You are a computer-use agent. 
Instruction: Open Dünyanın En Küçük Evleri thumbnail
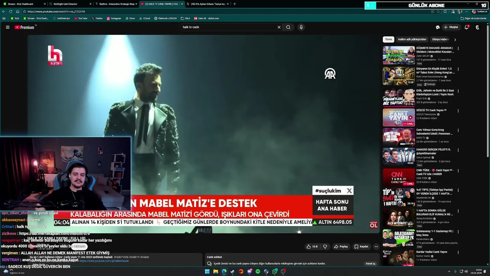click(x=399, y=76)
